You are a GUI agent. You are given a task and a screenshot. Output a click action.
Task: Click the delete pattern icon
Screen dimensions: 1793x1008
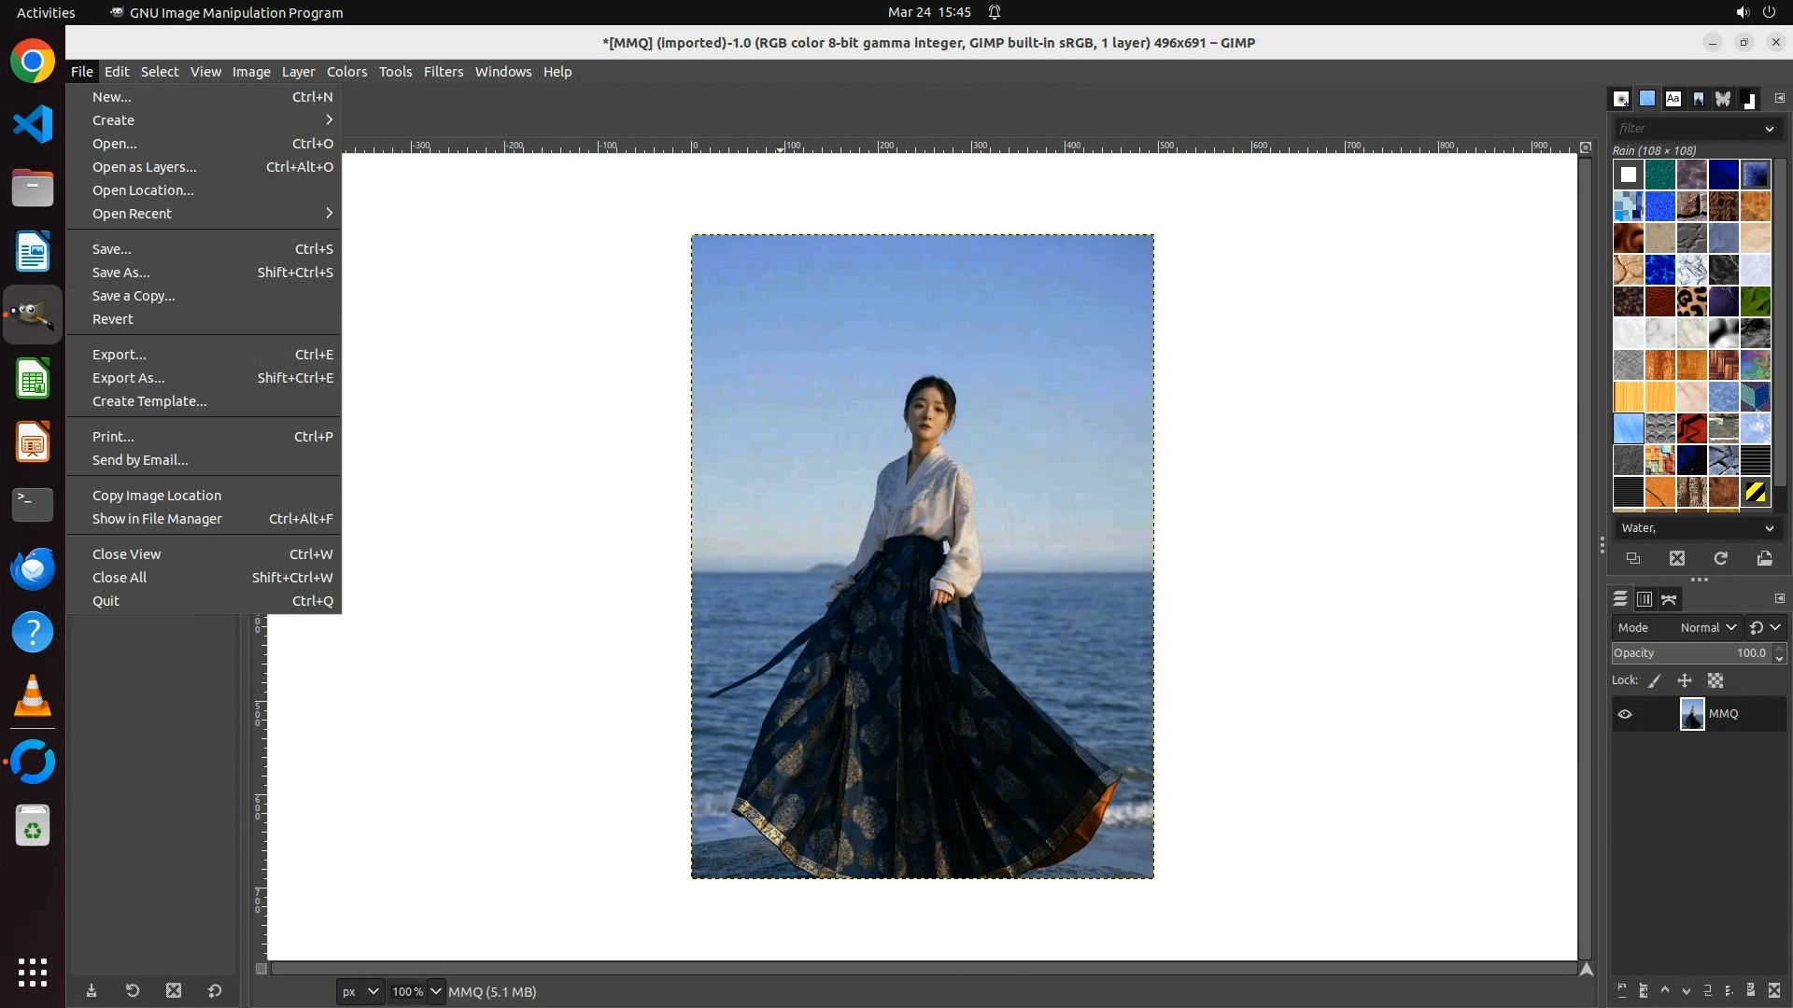click(1677, 558)
